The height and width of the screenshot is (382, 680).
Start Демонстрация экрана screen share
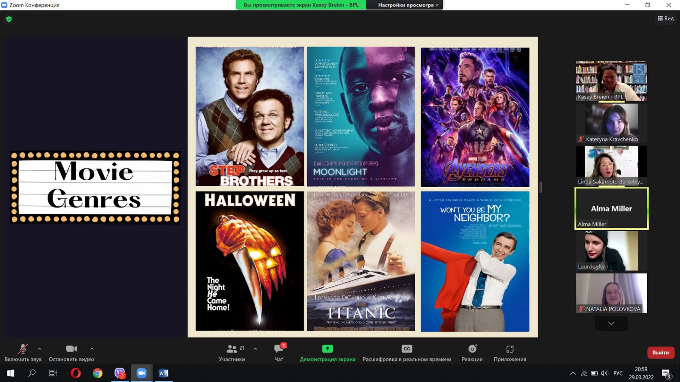[327, 353]
